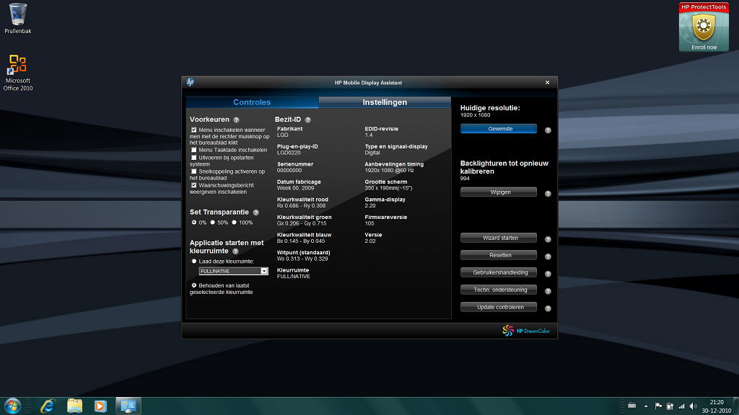Click the help icon beside Techn. ondersteuning
The image size is (739, 415).
548,291
